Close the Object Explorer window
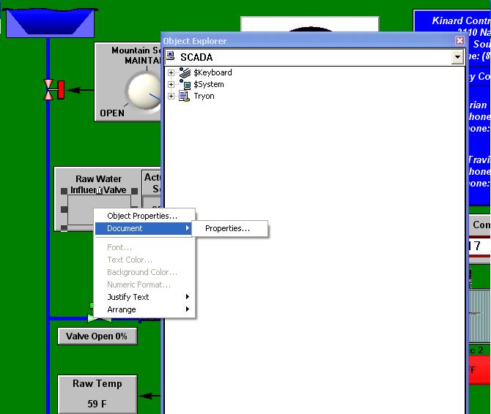The image size is (491, 414). coord(459,41)
